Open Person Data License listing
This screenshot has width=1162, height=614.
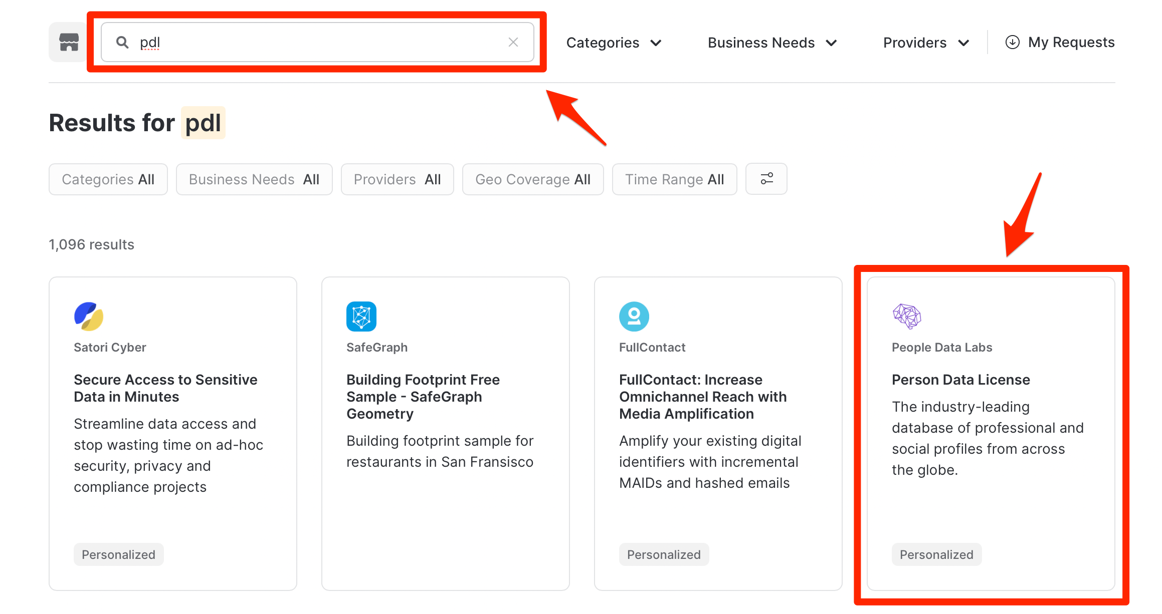[x=960, y=380]
